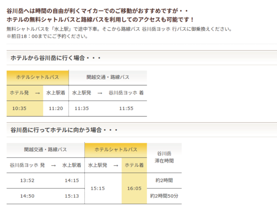Click the 約2時間50分 stay duration cell
This screenshot has height=208, width=277.
[164, 196]
